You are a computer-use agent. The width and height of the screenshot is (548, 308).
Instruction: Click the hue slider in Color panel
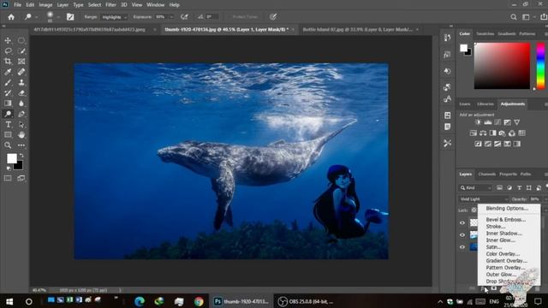pos(540,66)
